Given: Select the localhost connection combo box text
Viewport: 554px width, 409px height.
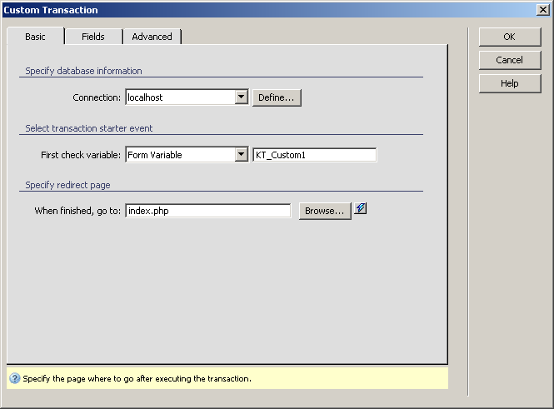Looking at the screenshot, I should [178, 97].
